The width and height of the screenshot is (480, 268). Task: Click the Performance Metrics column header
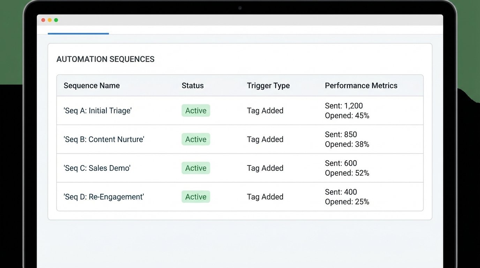(x=361, y=85)
